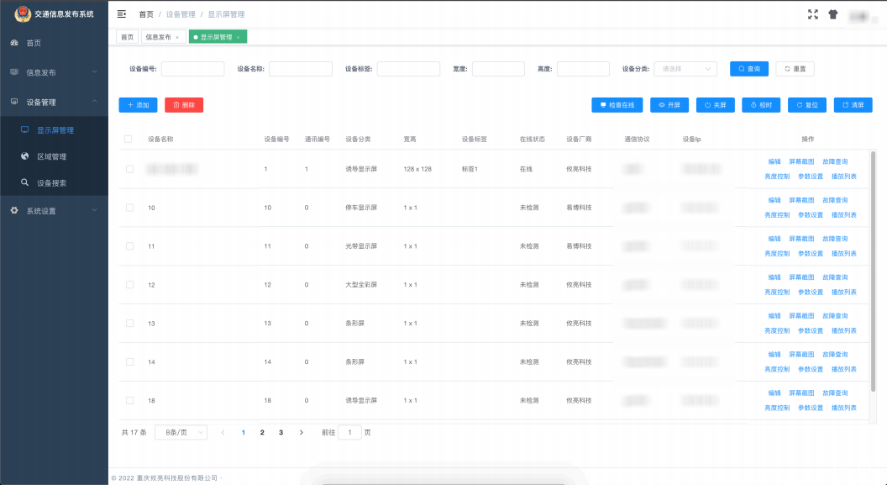This screenshot has height=485, width=887.
Task: Check the checkbox for device 18
Action: pos(130,400)
